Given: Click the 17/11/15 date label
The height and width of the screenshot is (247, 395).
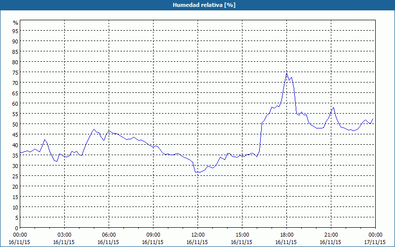Looking at the screenshot, I should 375,242.
